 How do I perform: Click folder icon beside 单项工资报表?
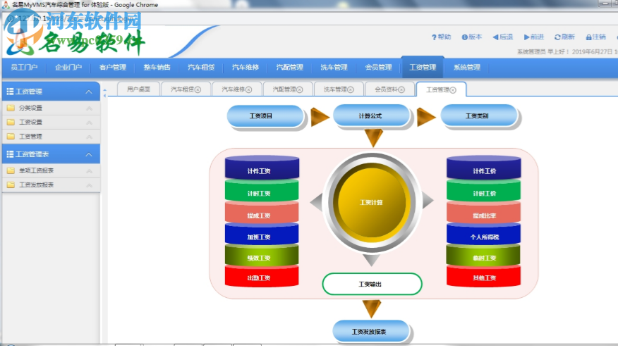11,170
